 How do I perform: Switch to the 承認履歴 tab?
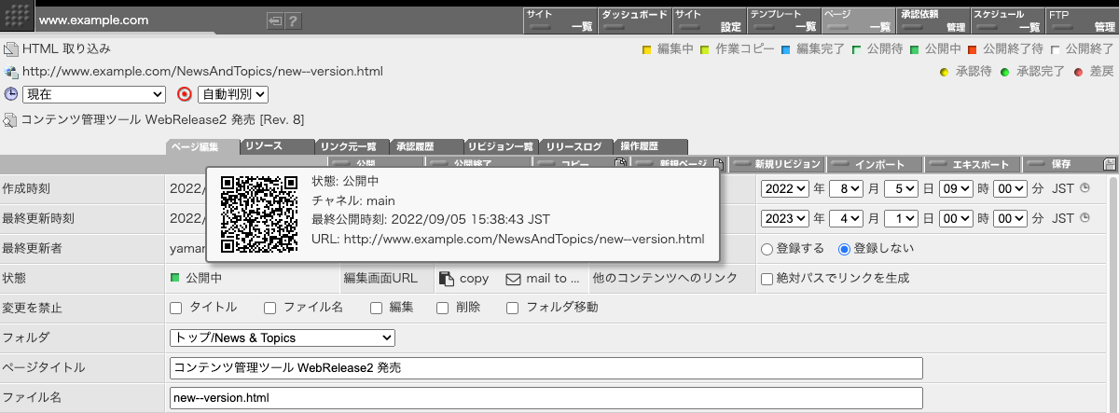pyautogui.click(x=426, y=146)
